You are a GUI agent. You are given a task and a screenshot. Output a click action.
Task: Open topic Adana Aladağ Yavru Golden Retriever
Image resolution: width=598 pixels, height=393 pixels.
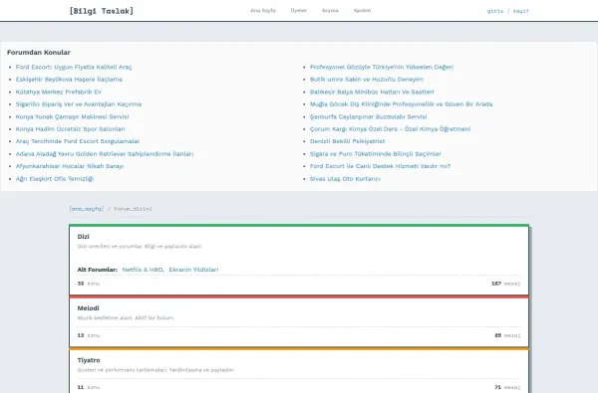[x=105, y=154]
